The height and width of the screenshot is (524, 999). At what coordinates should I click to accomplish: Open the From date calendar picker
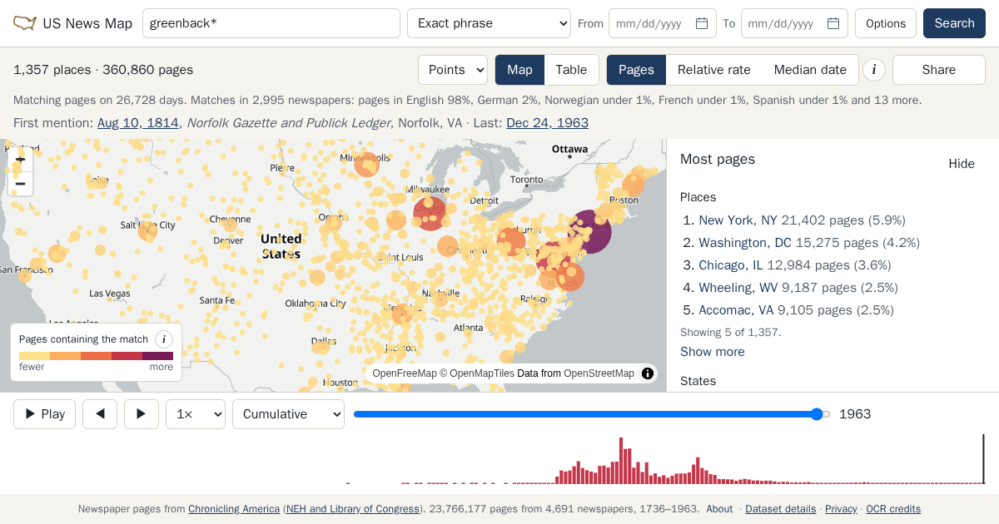coord(702,23)
